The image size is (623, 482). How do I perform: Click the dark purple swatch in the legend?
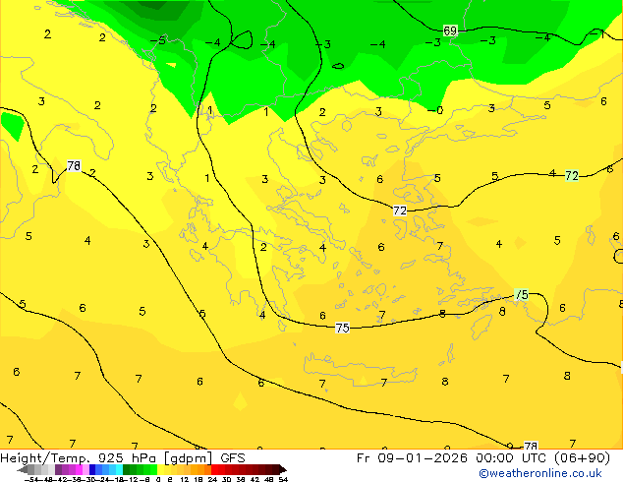58,470
